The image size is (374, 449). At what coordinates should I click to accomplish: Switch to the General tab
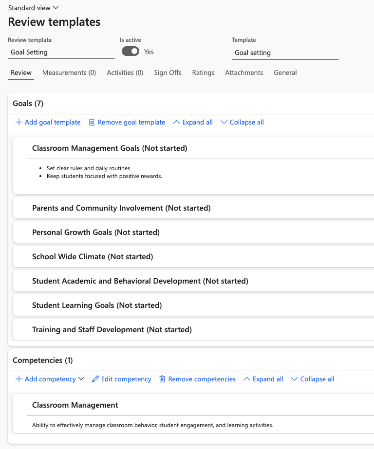pos(285,73)
